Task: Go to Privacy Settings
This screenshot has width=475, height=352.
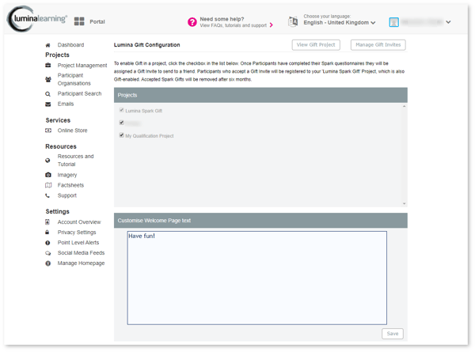Action: [77, 232]
